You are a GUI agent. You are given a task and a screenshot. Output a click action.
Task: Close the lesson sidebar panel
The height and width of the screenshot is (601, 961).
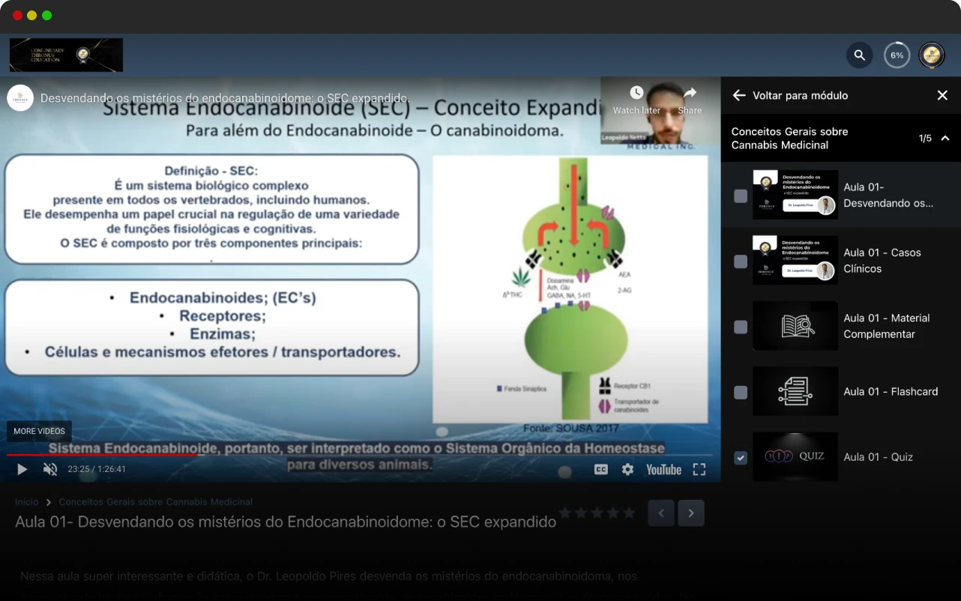click(x=942, y=95)
